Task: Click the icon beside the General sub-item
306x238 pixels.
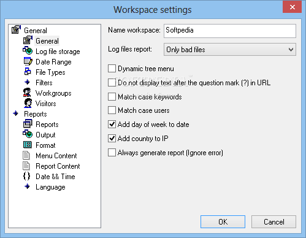Action: pos(28,40)
